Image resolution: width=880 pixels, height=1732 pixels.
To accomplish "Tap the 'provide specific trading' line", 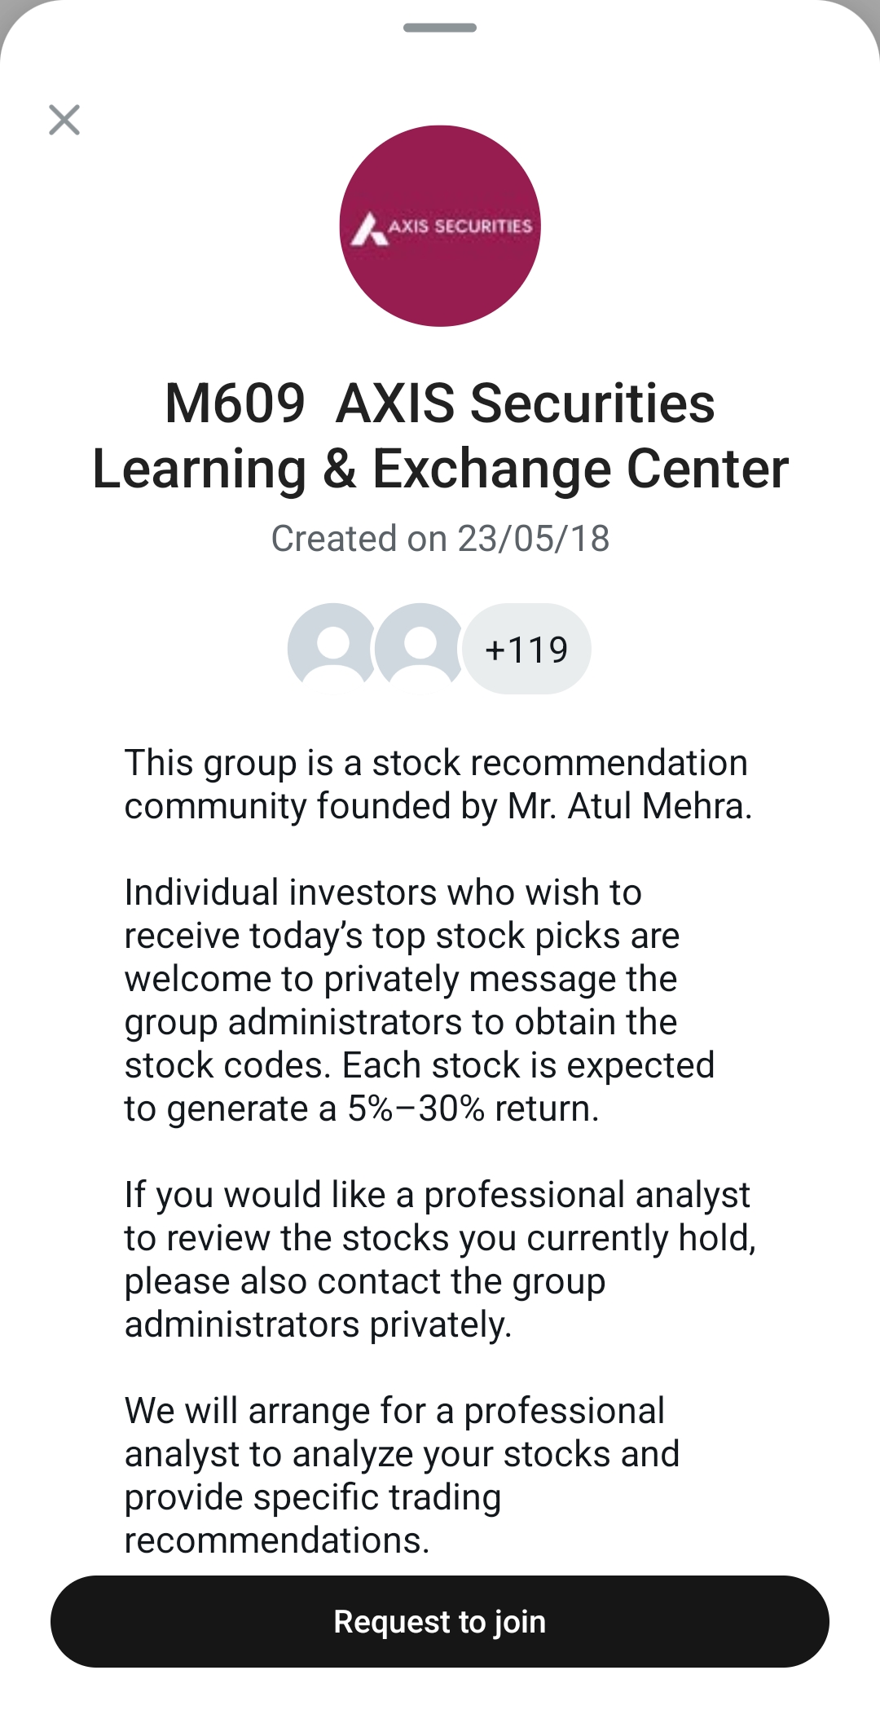I will pos(313,1497).
